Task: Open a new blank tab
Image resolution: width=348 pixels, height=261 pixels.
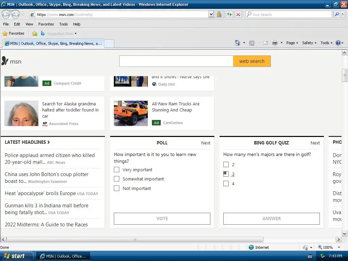Action: (x=109, y=44)
